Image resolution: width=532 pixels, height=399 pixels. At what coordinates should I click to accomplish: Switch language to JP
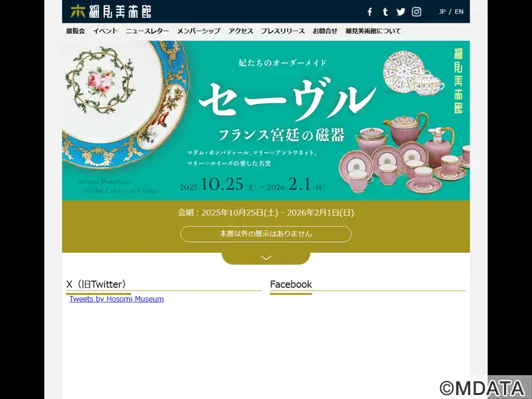pos(442,11)
